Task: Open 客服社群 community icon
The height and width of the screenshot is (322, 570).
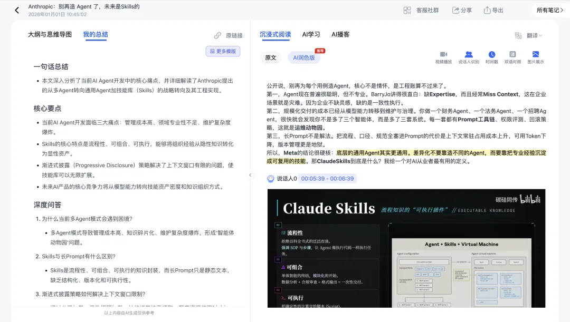Action: 407,10
